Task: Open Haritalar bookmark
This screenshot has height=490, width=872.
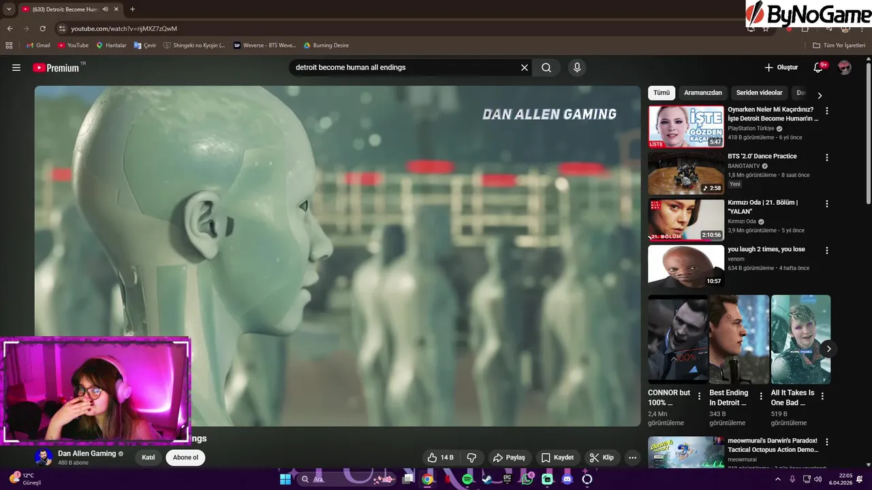Action: 111,45
